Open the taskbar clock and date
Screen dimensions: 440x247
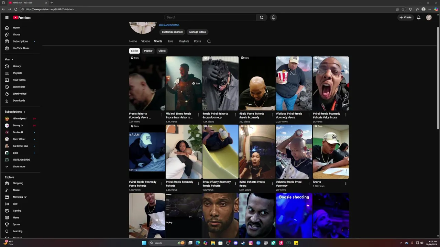point(431,243)
